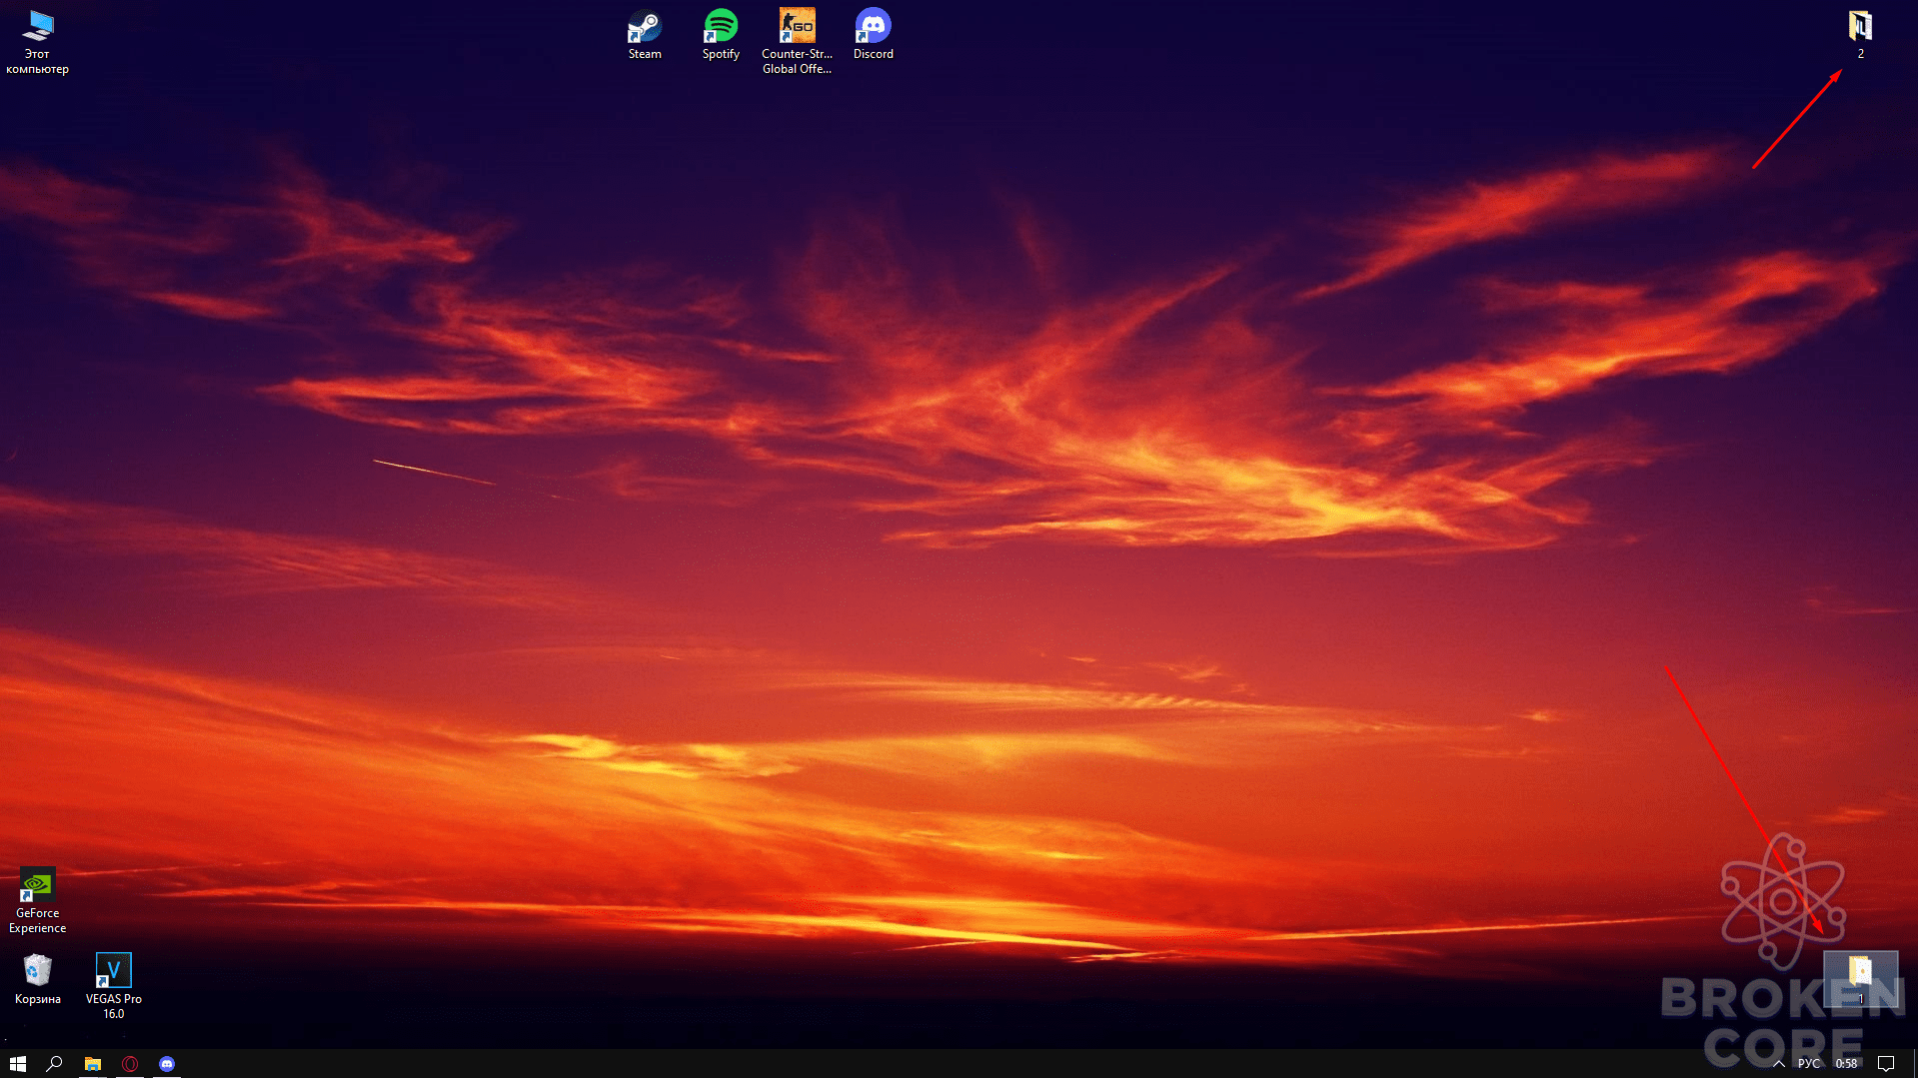Image resolution: width=1918 pixels, height=1078 pixels.
Task: Select the VEGAS Pro 16.0 shortcut
Action: [114, 986]
